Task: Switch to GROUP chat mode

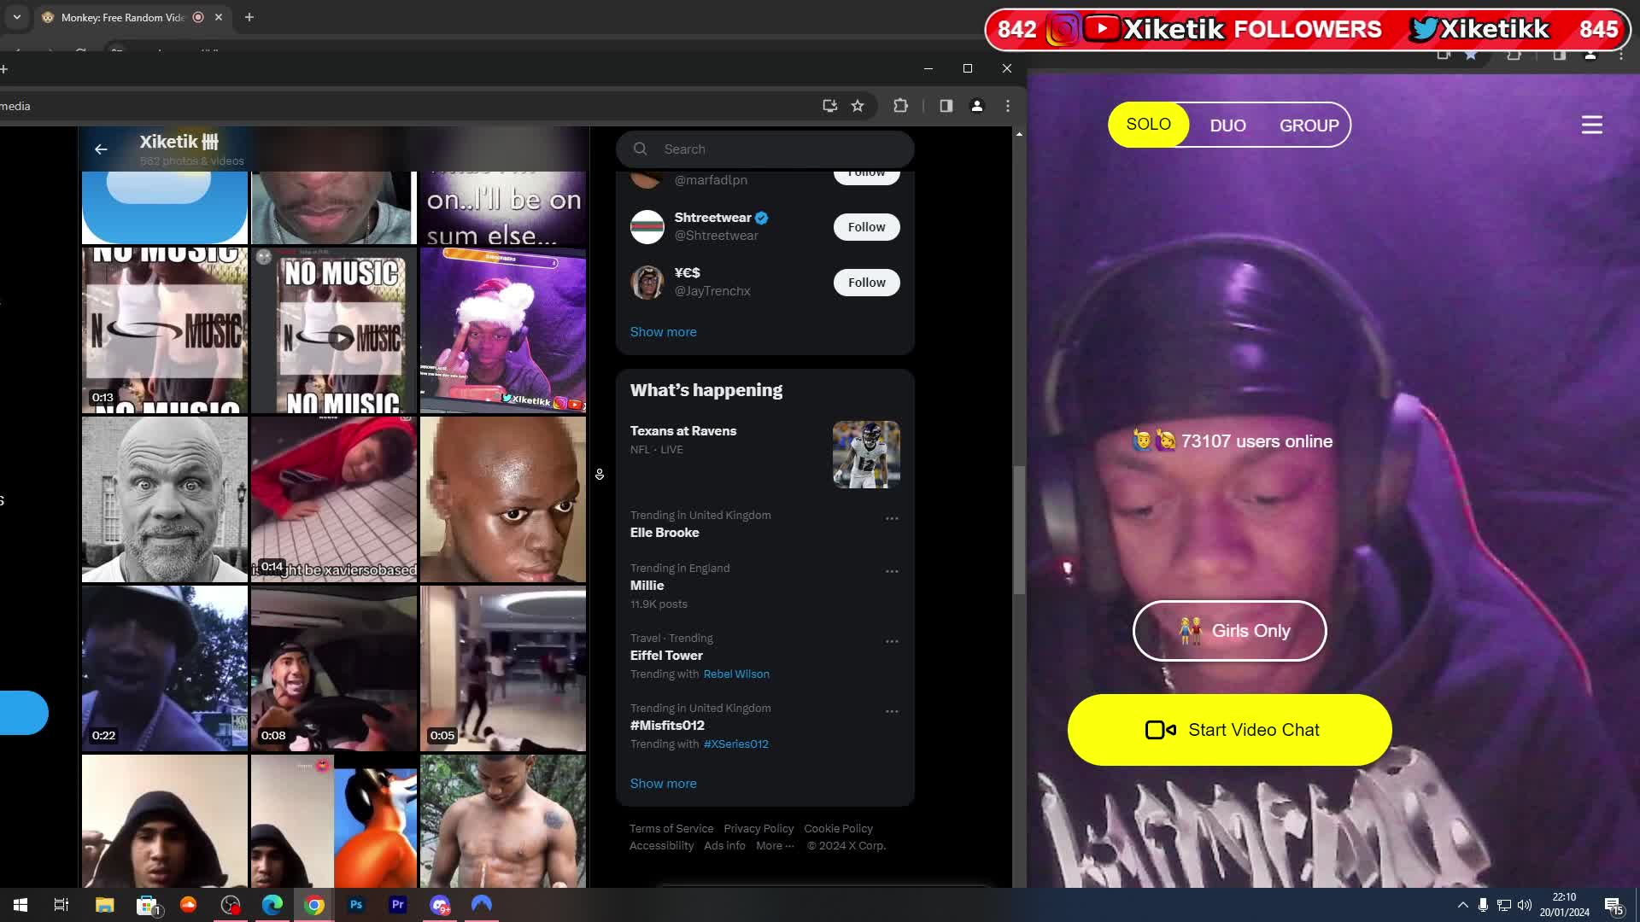Action: [x=1309, y=125]
